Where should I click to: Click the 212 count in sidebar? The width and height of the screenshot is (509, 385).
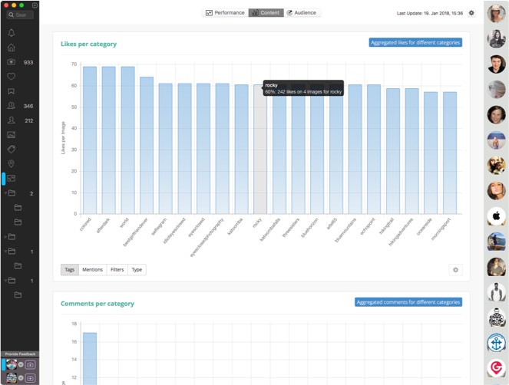tap(29, 120)
